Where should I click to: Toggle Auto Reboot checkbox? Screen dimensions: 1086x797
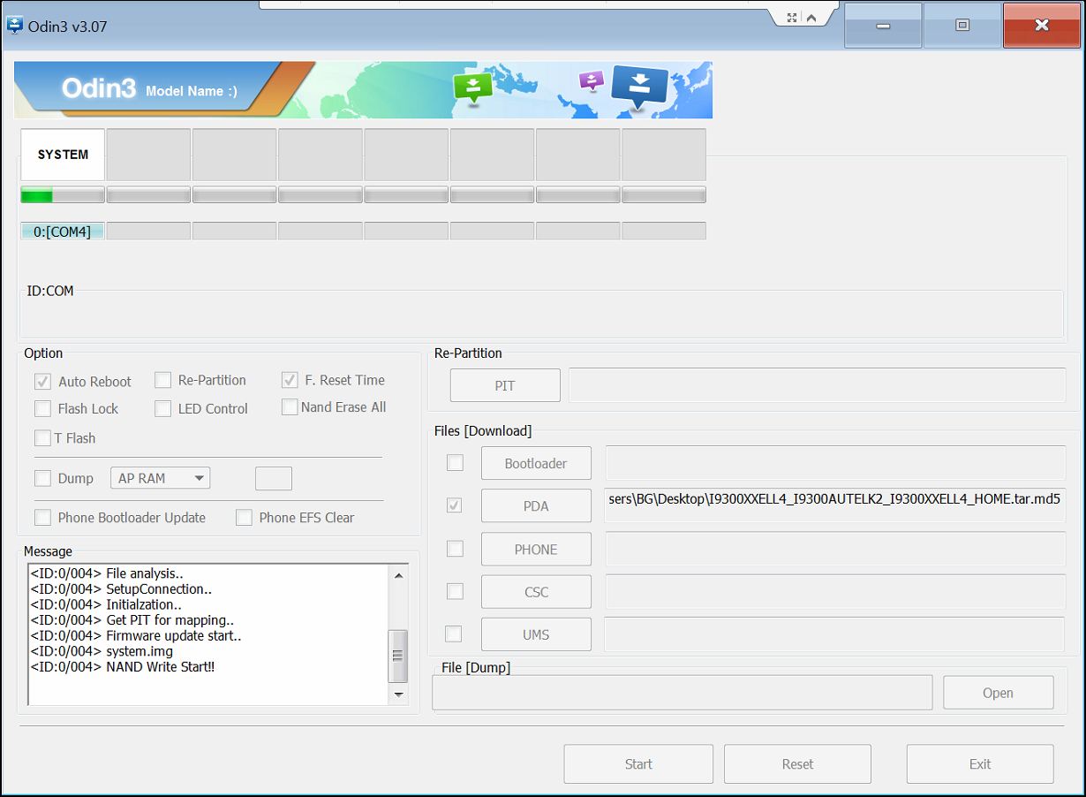pos(42,382)
